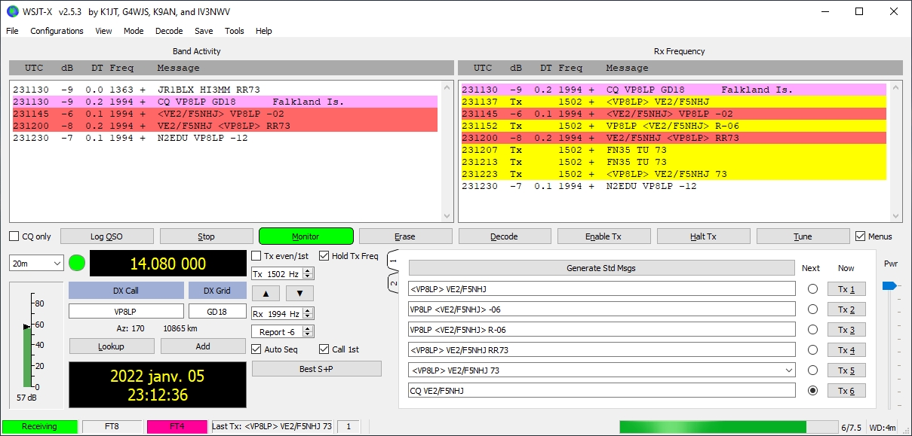Click the Decode button below activity panes
Screen dimensions: 912x436
point(505,236)
